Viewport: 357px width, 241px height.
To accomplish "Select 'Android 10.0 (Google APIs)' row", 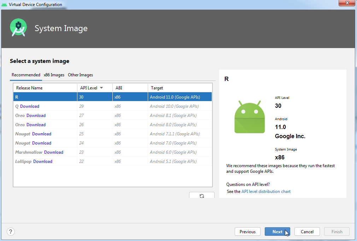I will pyautogui.click(x=112, y=106).
